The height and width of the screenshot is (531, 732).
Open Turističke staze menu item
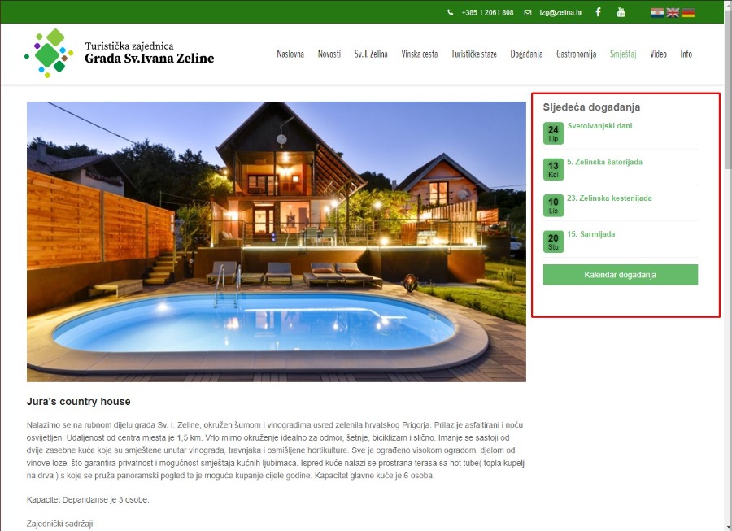(474, 54)
